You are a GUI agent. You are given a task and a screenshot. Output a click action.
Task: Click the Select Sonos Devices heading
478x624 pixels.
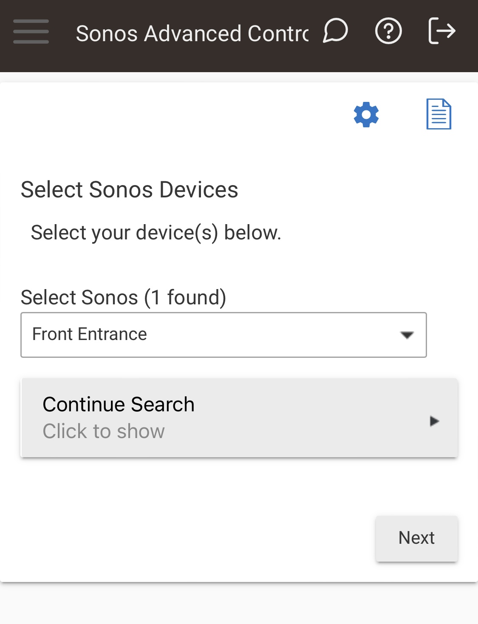pyautogui.click(x=130, y=190)
